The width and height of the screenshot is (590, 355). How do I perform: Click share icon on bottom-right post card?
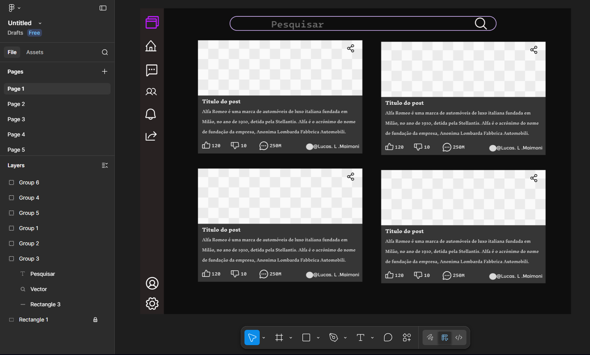pyautogui.click(x=534, y=178)
